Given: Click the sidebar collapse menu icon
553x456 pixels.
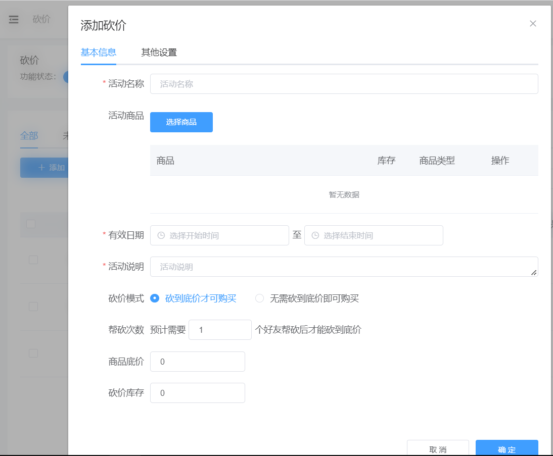Looking at the screenshot, I should [x=14, y=19].
